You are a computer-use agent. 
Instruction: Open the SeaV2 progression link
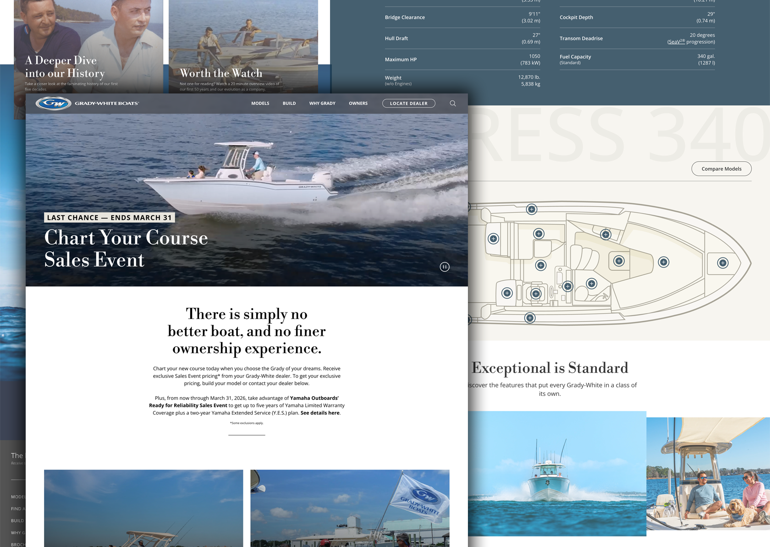click(676, 42)
